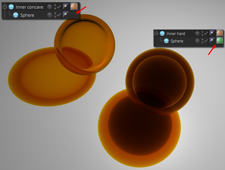Select the orange material tag on Inner concave
The height and width of the screenshot is (170, 225).
pyautogui.click(x=74, y=6)
